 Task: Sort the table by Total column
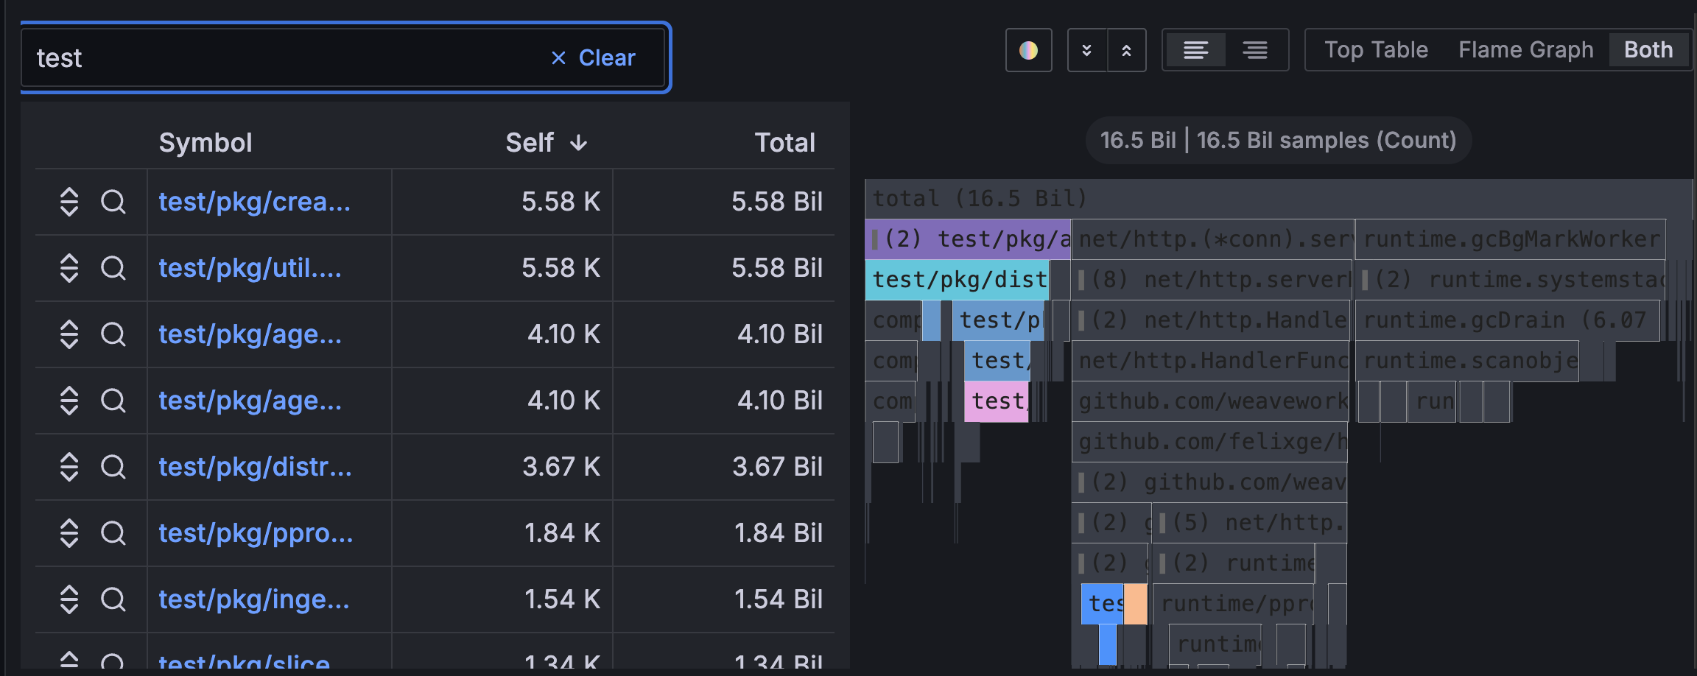tap(785, 142)
